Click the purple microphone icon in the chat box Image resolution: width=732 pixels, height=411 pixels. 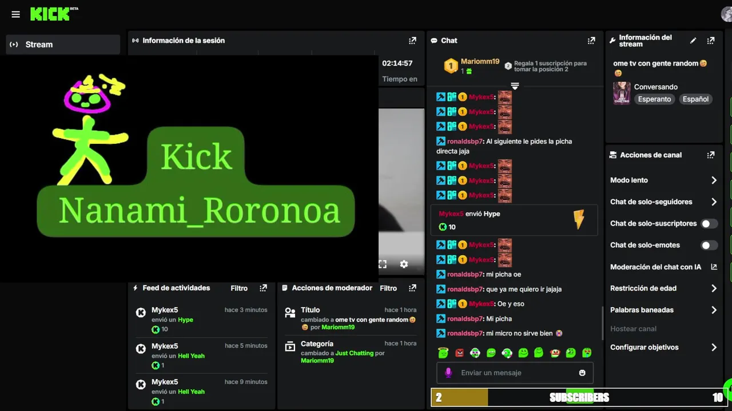click(448, 372)
